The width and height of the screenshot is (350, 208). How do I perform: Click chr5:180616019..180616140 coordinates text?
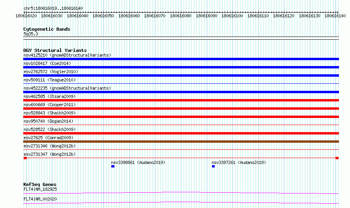pyautogui.click(x=53, y=8)
